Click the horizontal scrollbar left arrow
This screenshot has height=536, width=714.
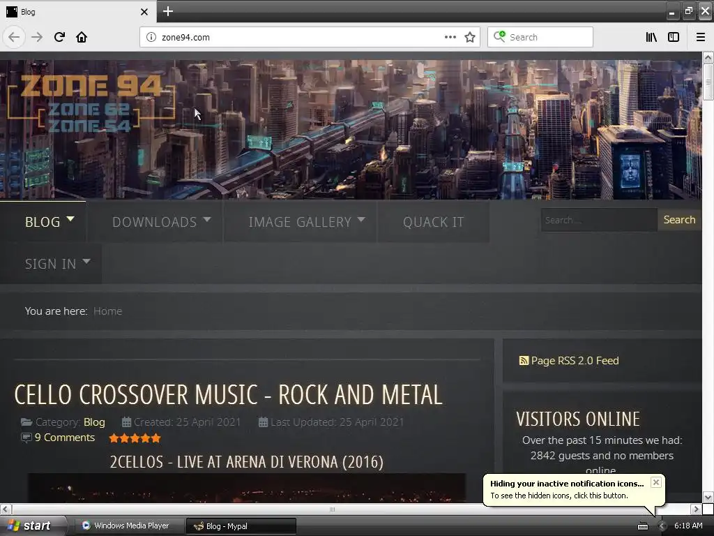point(5,509)
